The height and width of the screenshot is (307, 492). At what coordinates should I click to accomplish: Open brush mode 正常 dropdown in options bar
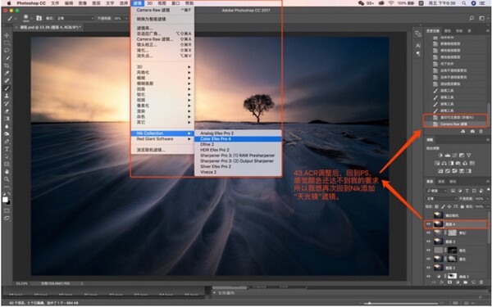coord(75,19)
